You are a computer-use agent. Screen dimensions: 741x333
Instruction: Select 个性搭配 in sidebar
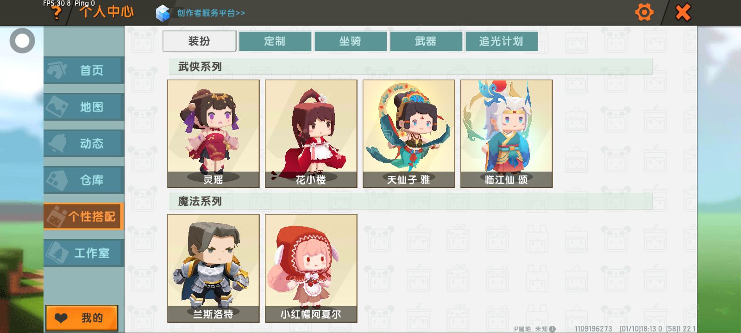point(84,216)
